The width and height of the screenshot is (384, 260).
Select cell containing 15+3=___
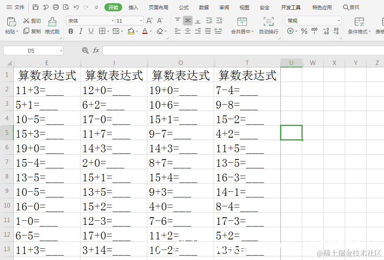click(x=47, y=133)
